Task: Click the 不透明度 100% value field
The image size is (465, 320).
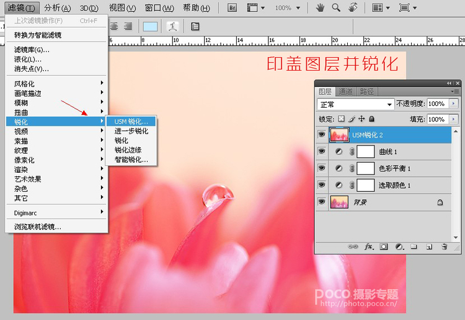Action: pyautogui.click(x=438, y=103)
